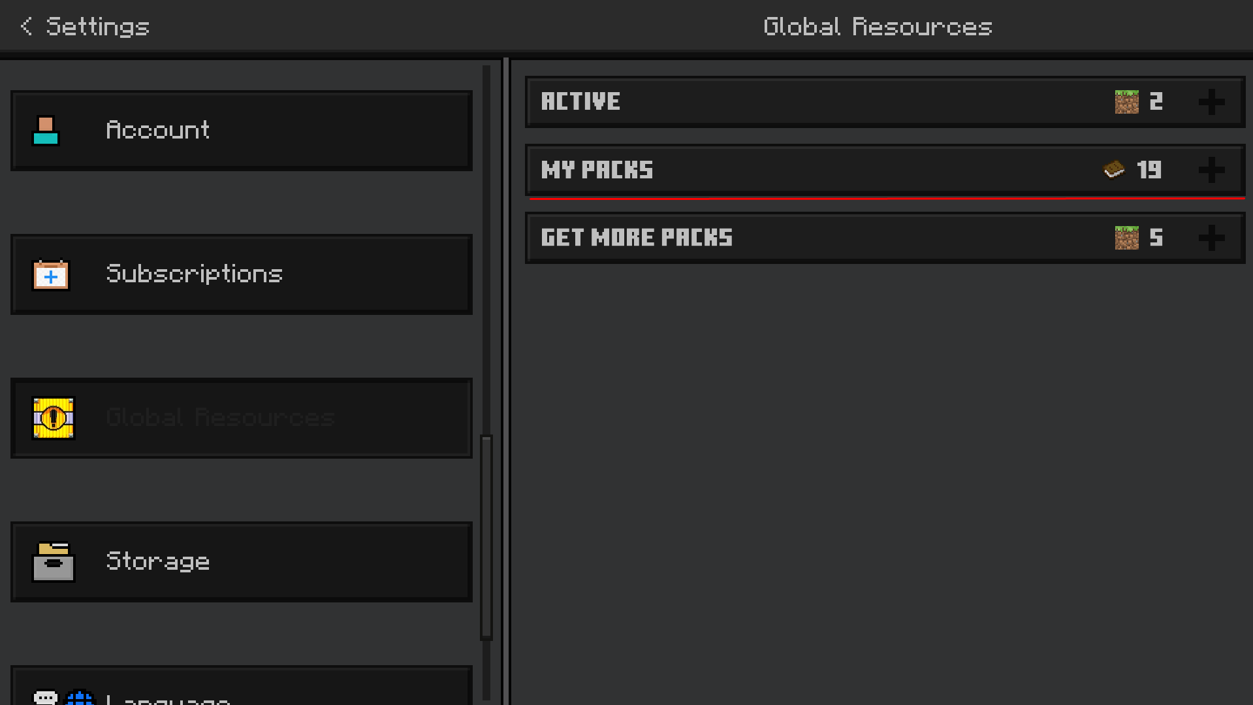Click the GET MORE PACKS header label

pyautogui.click(x=637, y=238)
